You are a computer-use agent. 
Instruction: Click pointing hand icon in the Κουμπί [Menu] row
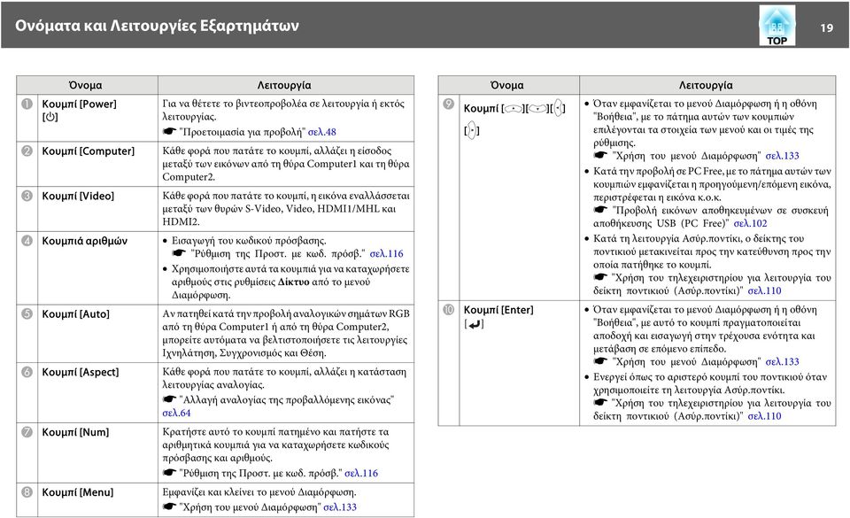pyautogui.click(x=170, y=506)
